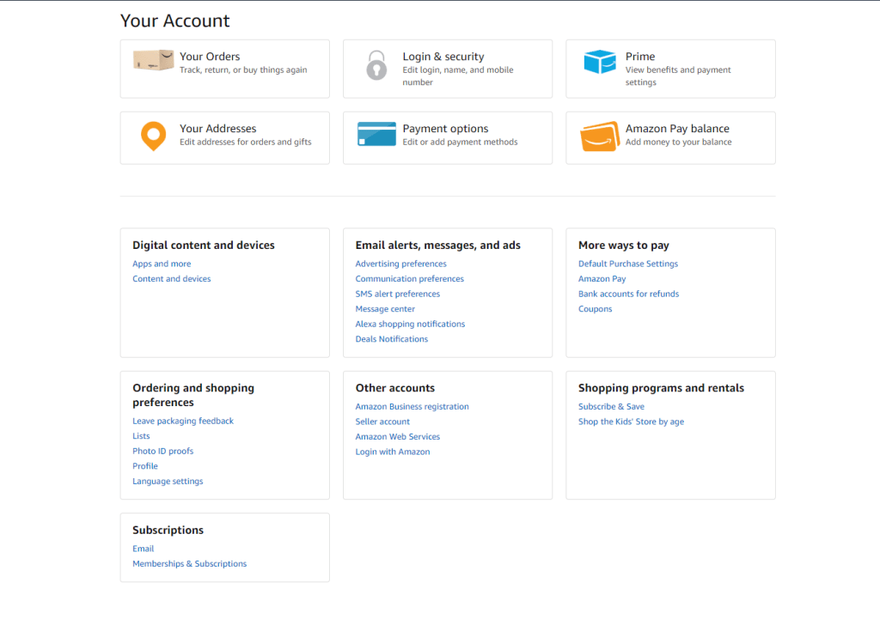Open the Email subscriptions link
The image size is (880, 619).
pyautogui.click(x=144, y=549)
